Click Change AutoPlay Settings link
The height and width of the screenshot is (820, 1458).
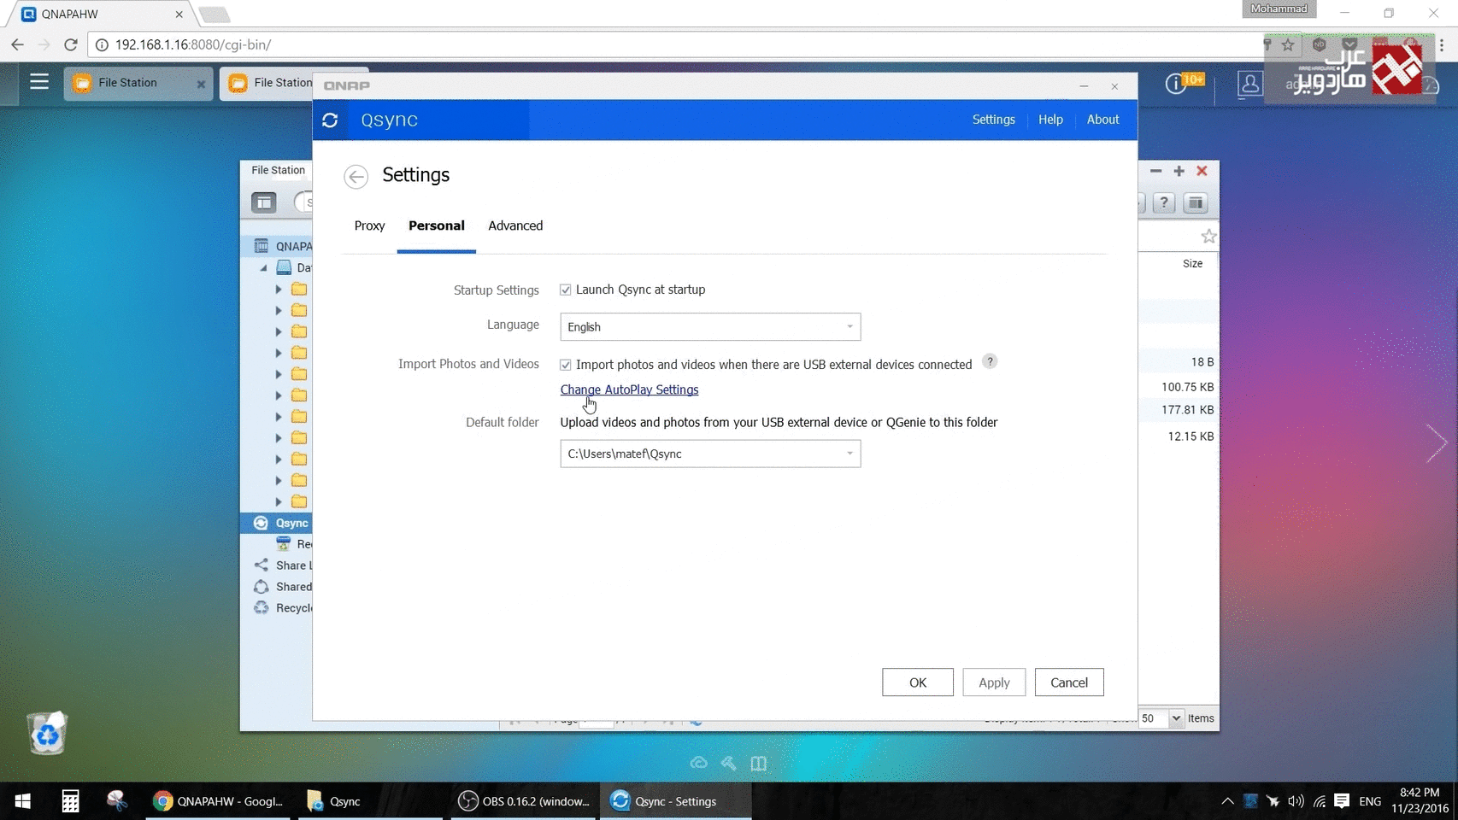[x=629, y=389]
